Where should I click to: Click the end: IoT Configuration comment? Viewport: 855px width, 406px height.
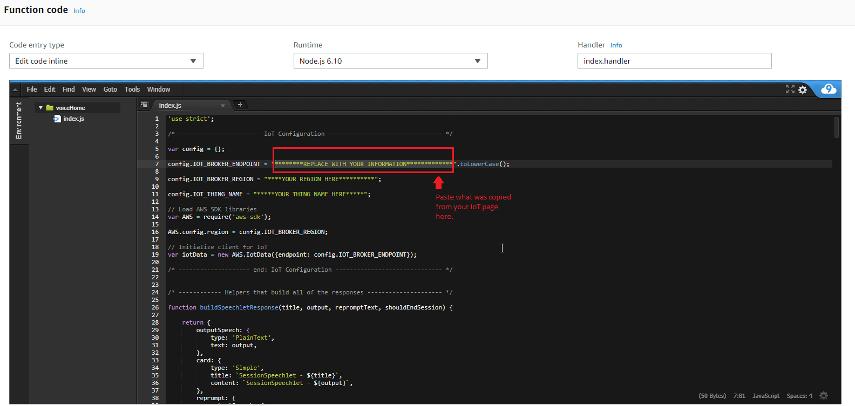[310, 270]
